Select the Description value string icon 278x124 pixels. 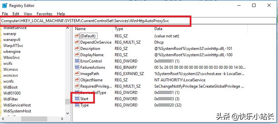point(77,48)
